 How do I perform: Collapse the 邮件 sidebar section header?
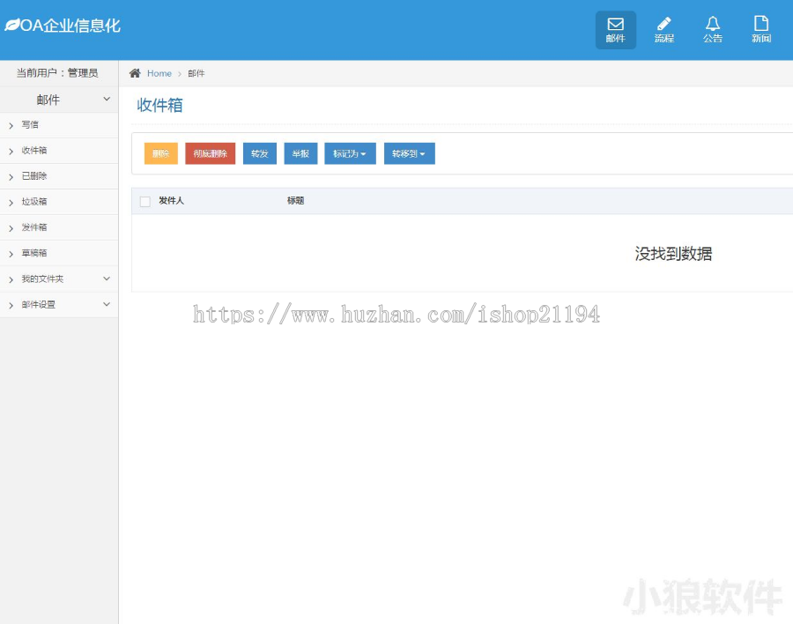pyautogui.click(x=59, y=100)
